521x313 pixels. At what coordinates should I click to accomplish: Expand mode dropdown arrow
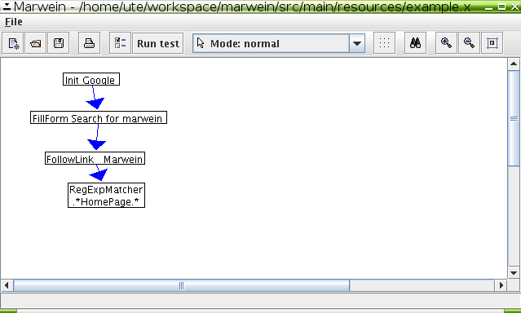click(x=357, y=43)
